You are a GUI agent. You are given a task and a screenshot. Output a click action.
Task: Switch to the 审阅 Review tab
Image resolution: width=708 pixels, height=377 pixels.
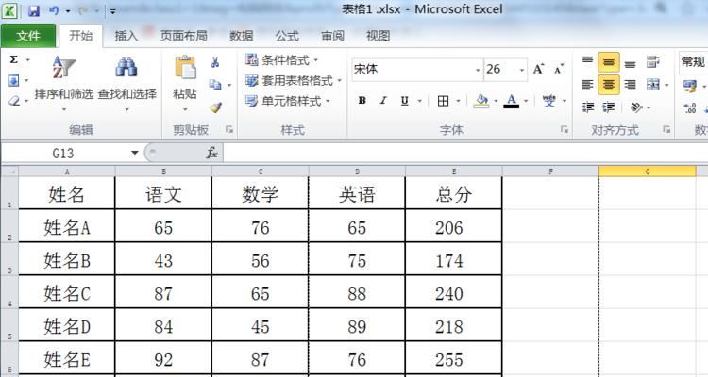tap(333, 36)
